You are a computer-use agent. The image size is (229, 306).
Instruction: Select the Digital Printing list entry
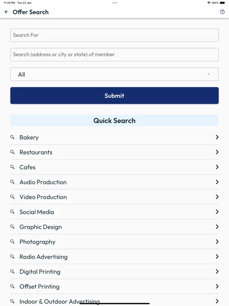click(x=114, y=271)
